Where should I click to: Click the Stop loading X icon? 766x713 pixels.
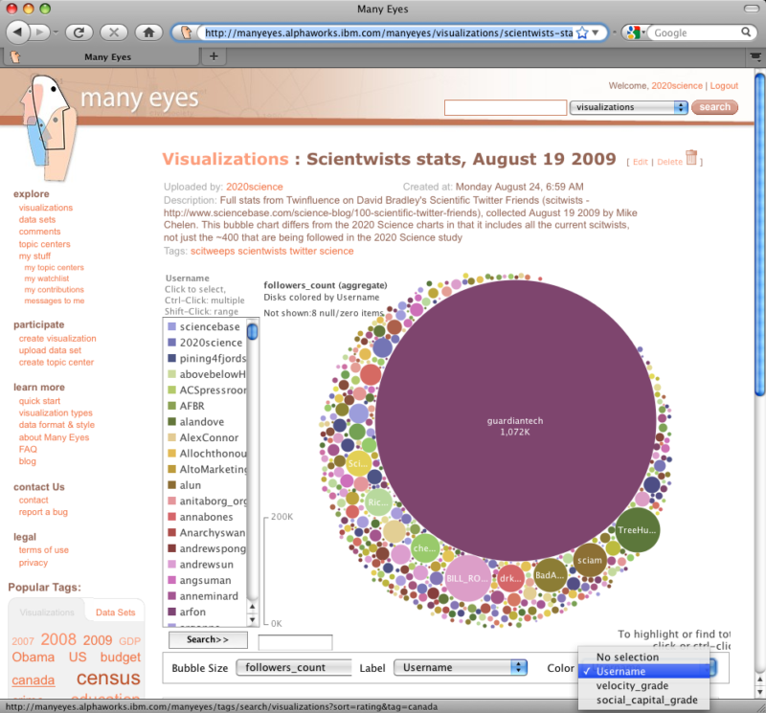(x=114, y=33)
